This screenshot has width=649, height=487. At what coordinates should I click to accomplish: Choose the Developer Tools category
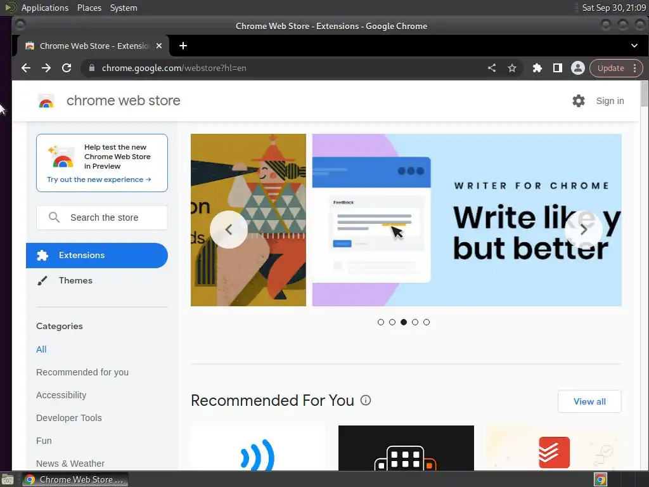point(68,418)
